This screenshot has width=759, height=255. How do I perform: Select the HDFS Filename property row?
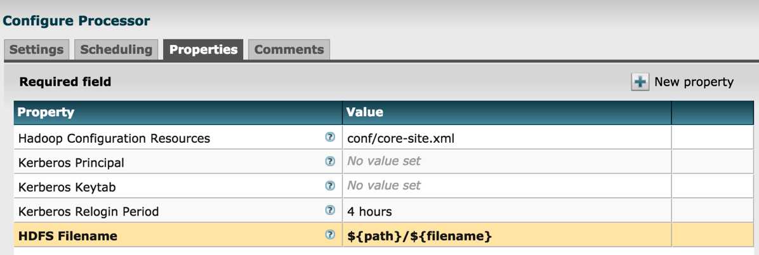coord(384,235)
